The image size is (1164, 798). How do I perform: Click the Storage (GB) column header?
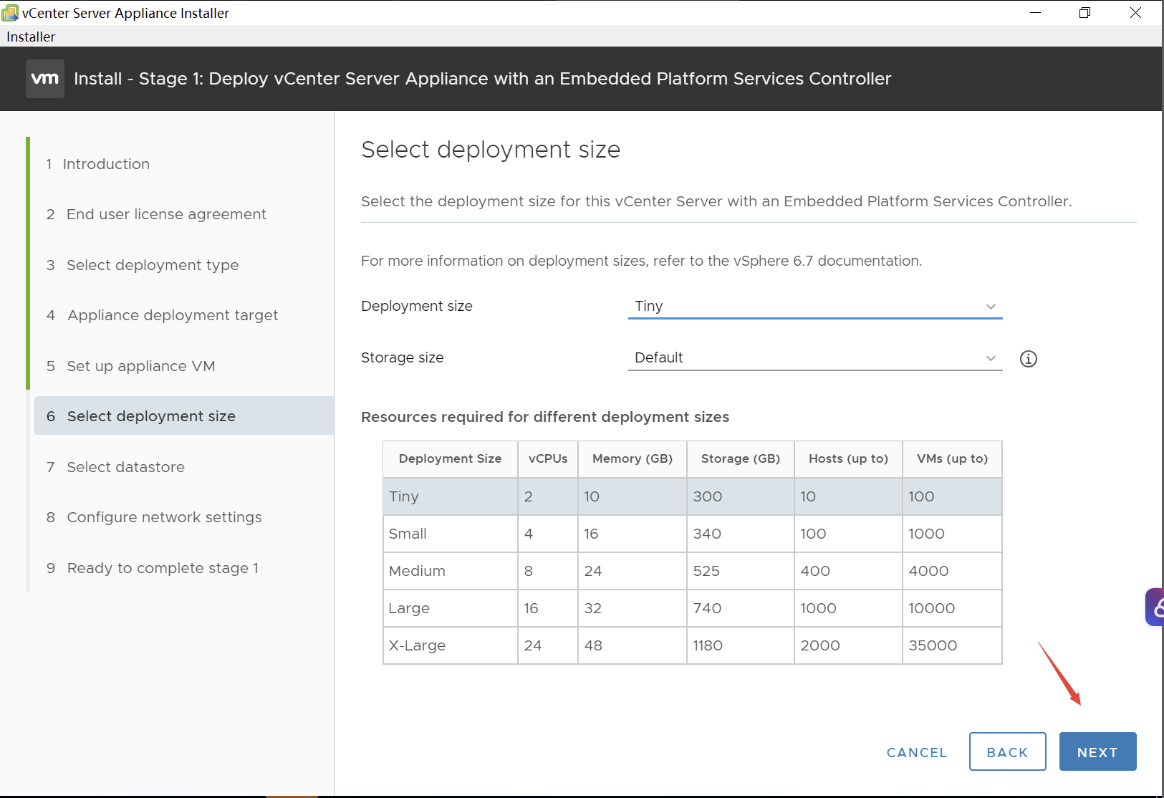(741, 459)
